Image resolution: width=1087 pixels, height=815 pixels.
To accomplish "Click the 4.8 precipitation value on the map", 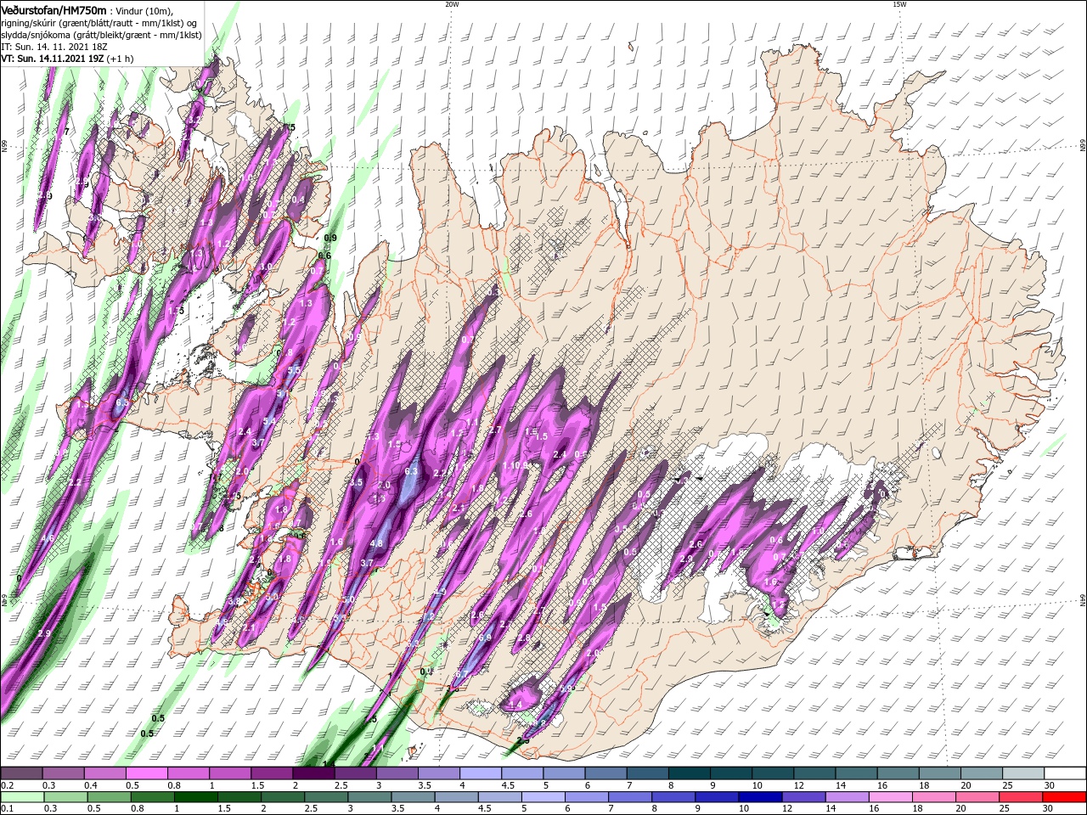I will [376, 543].
